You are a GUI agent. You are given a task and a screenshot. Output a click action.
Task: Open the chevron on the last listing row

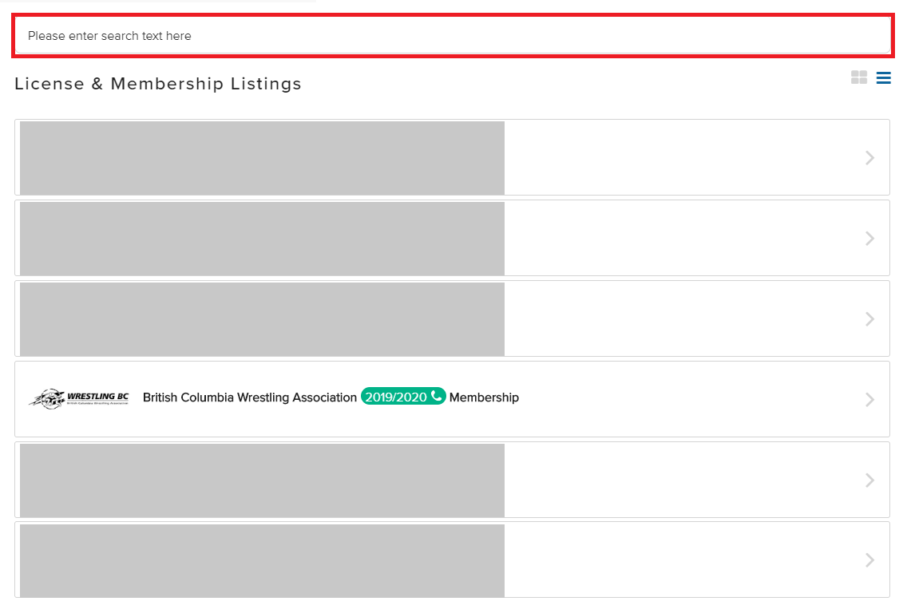869,559
